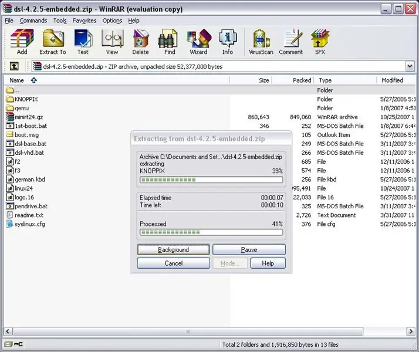Open the View tool

pos(112,42)
